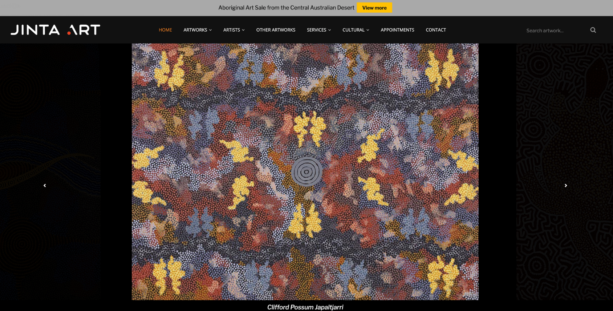
Task: Click the search magnifying glass icon
Action: click(x=593, y=30)
